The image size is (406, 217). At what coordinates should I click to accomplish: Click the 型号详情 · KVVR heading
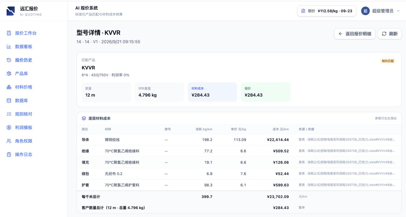[98, 33]
